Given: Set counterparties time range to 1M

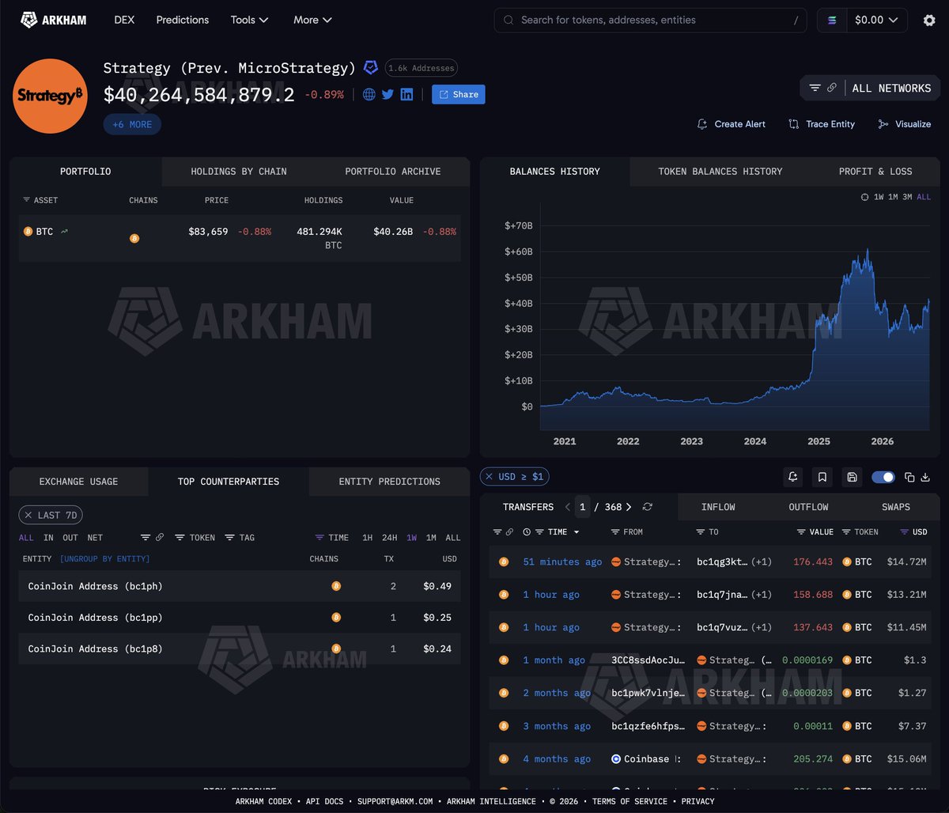Looking at the screenshot, I should 431,538.
